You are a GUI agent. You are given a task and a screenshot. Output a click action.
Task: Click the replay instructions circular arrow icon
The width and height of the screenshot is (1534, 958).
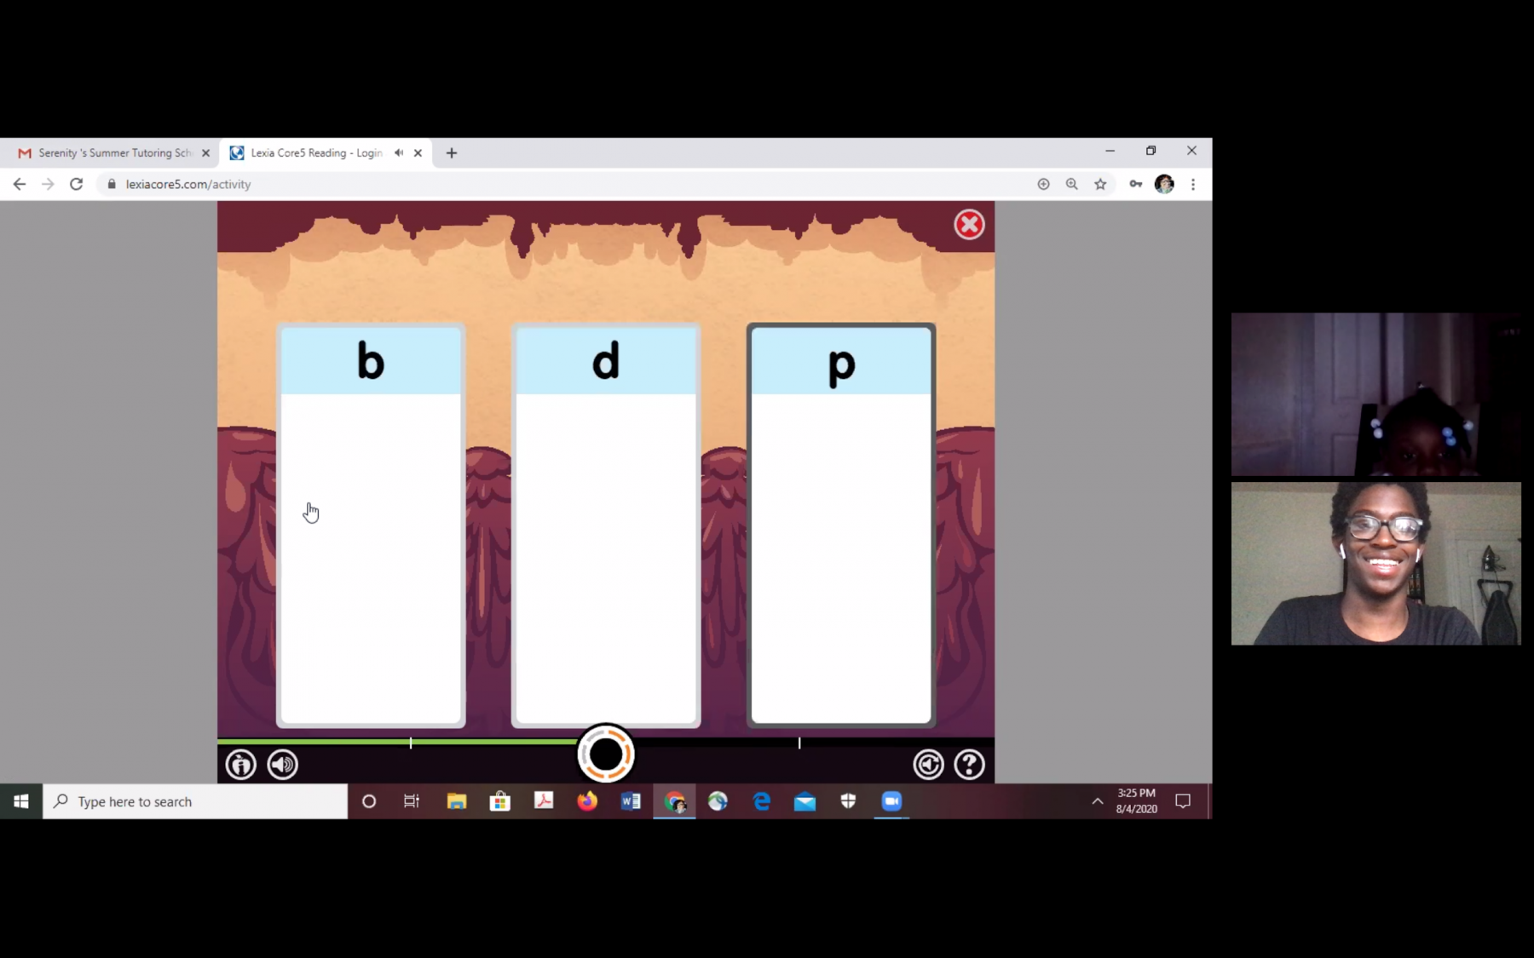click(x=928, y=765)
